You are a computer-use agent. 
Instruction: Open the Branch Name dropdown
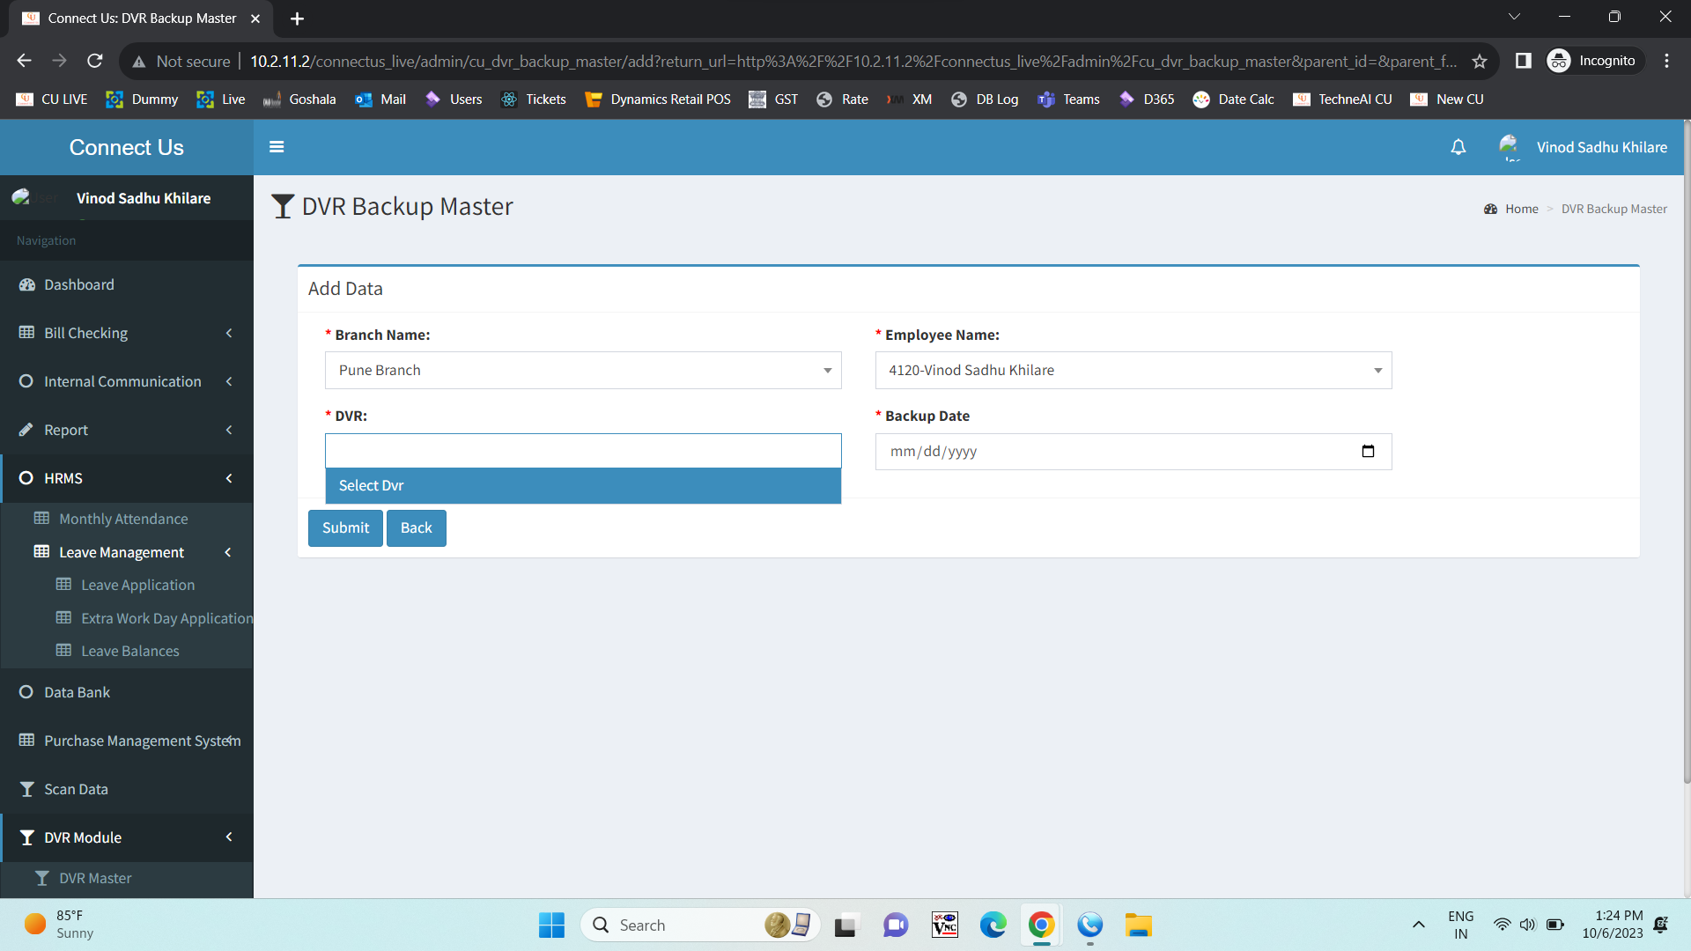point(583,371)
